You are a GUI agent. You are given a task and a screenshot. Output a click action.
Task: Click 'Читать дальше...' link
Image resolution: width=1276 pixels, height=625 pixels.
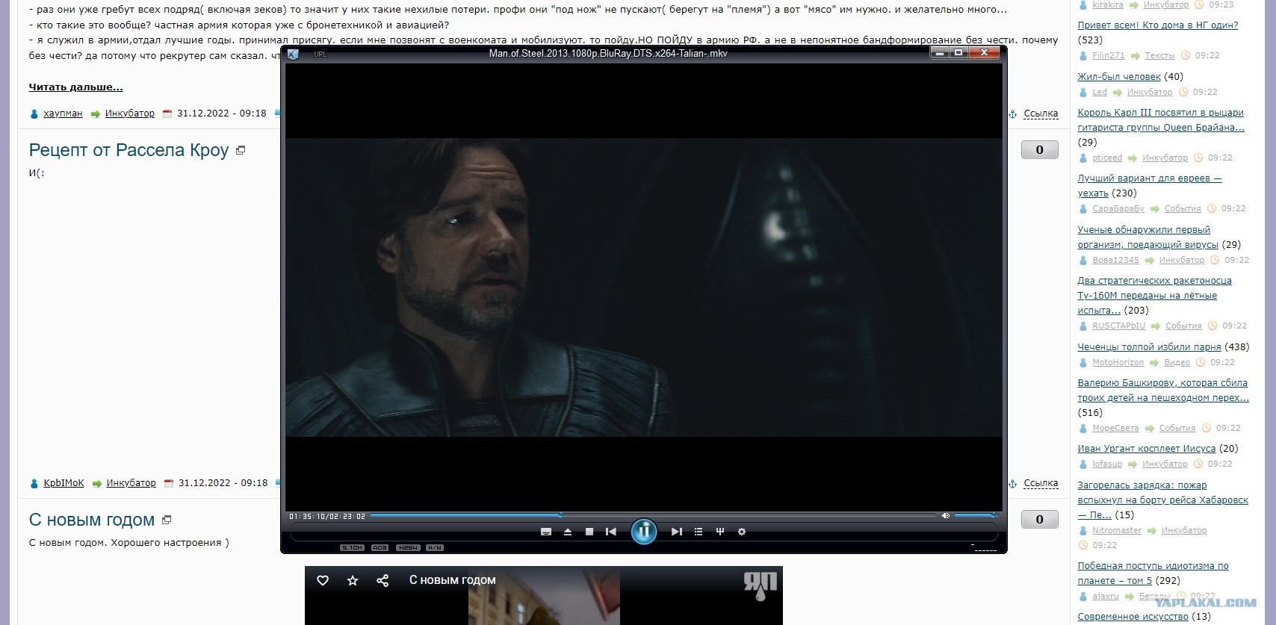76,87
